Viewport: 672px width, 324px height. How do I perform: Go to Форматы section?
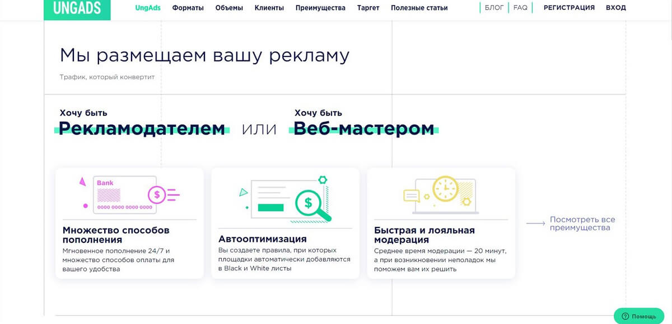188,8
